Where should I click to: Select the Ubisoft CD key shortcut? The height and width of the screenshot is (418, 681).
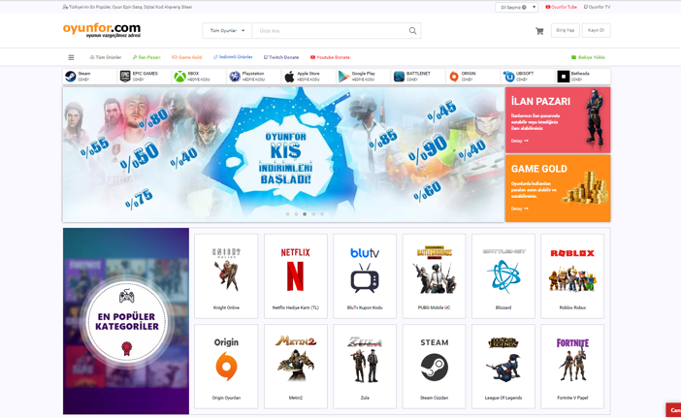528,77
